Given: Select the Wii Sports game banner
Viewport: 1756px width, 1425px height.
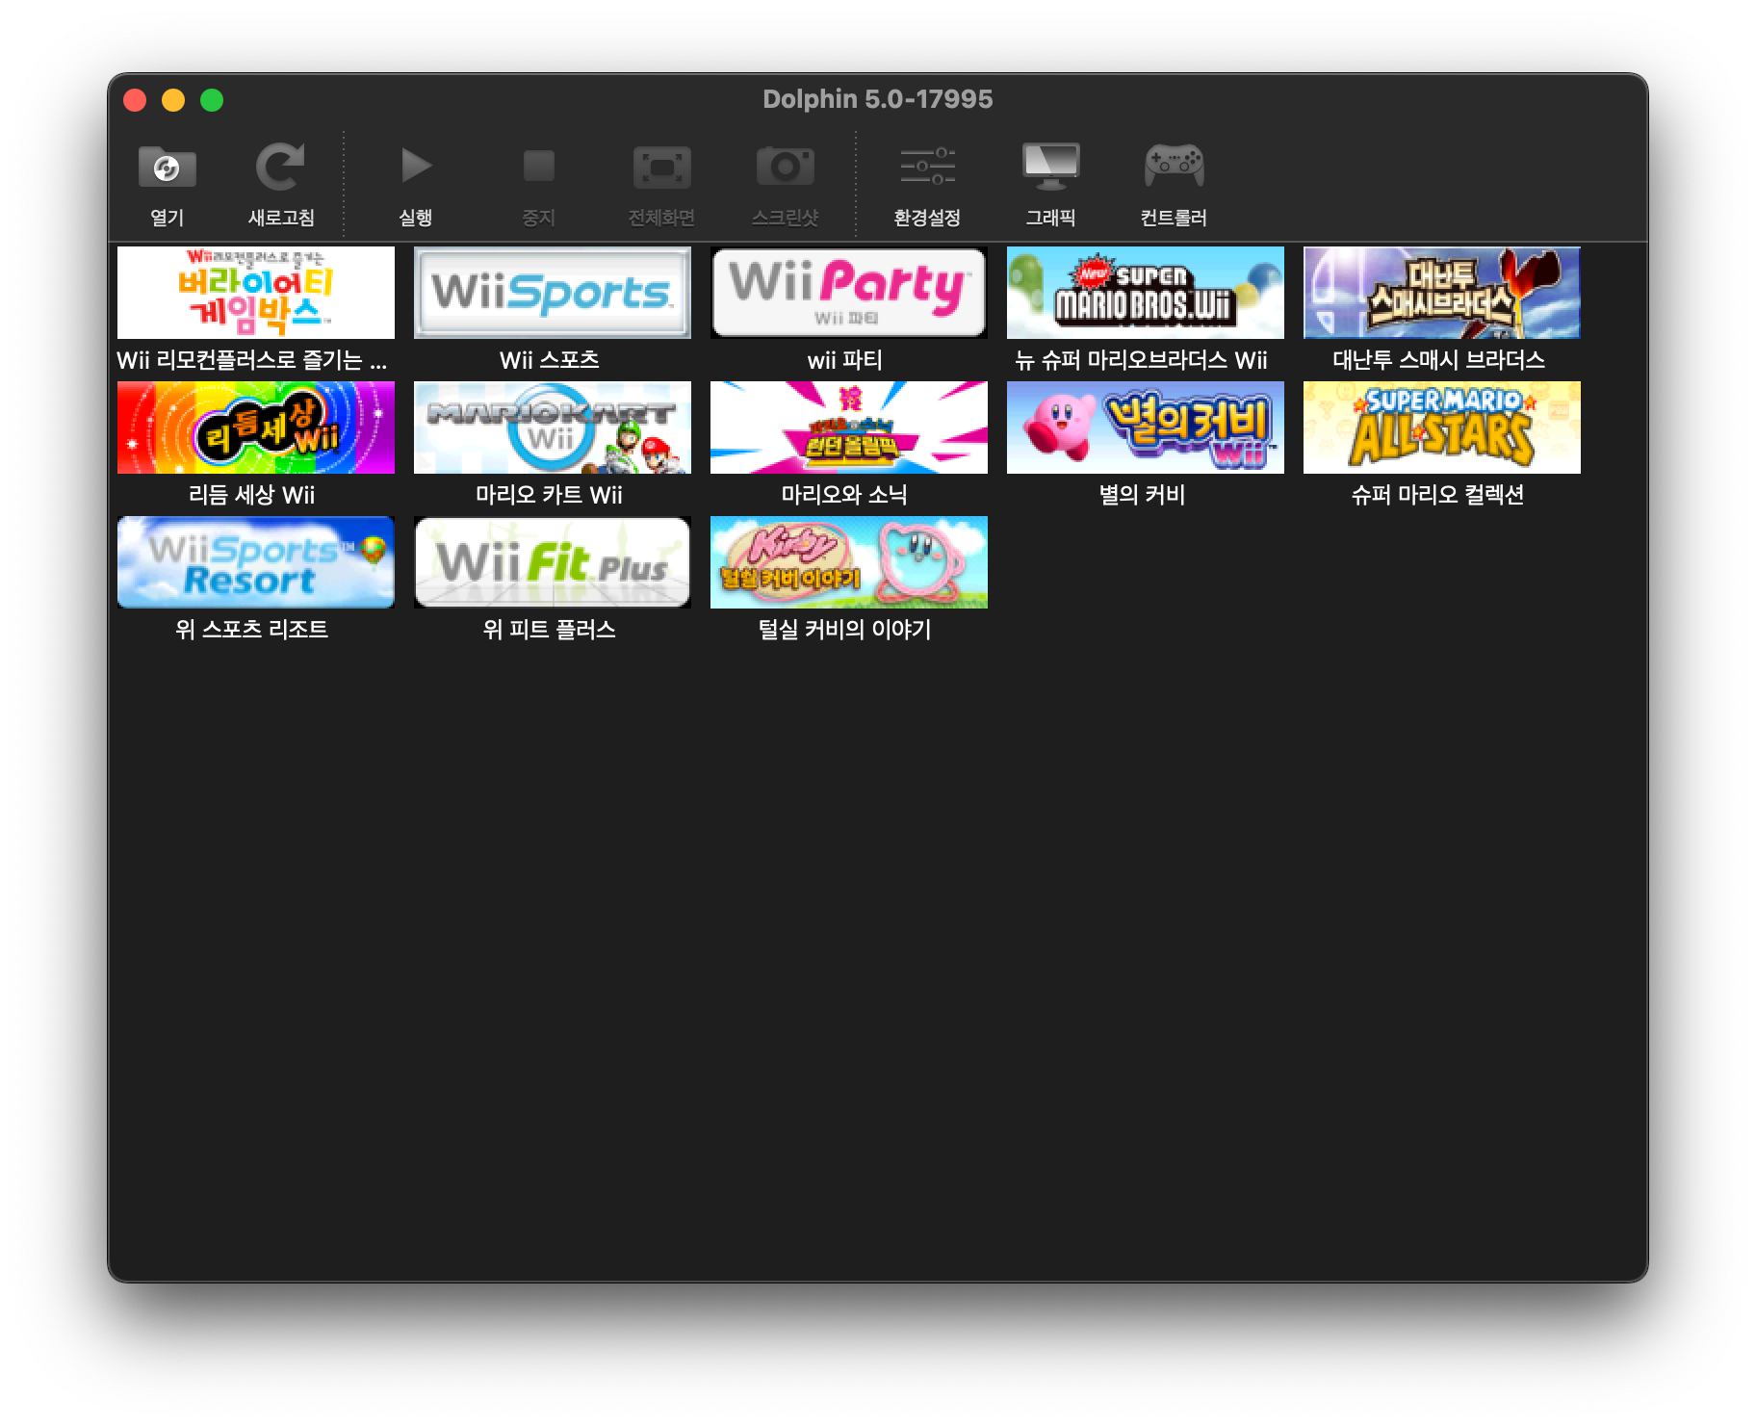Looking at the screenshot, I should tap(553, 293).
